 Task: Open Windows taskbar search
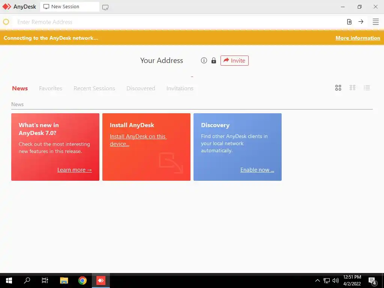pyautogui.click(x=27, y=280)
